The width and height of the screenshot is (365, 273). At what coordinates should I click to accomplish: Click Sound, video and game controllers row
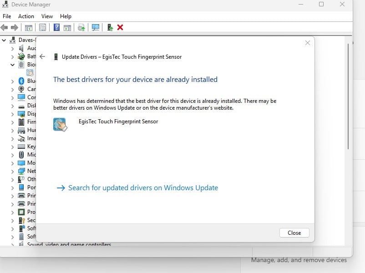pyautogui.click(x=69, y=244)
